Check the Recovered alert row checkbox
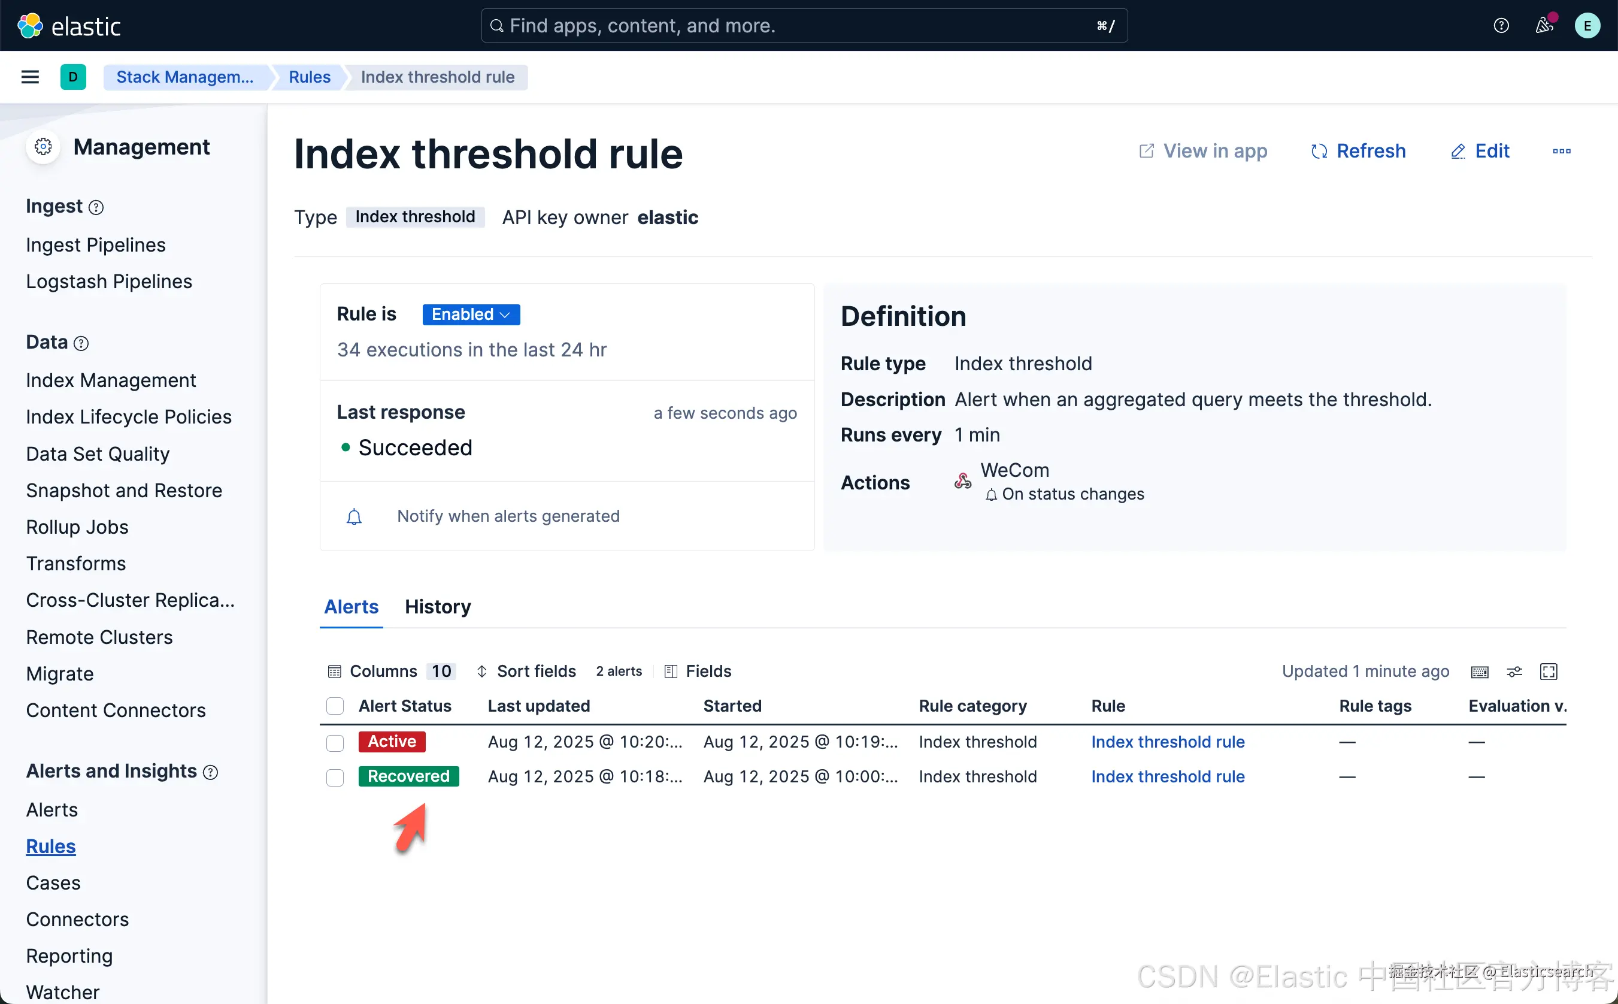1618x1004 pixels. tap(335, 777)
